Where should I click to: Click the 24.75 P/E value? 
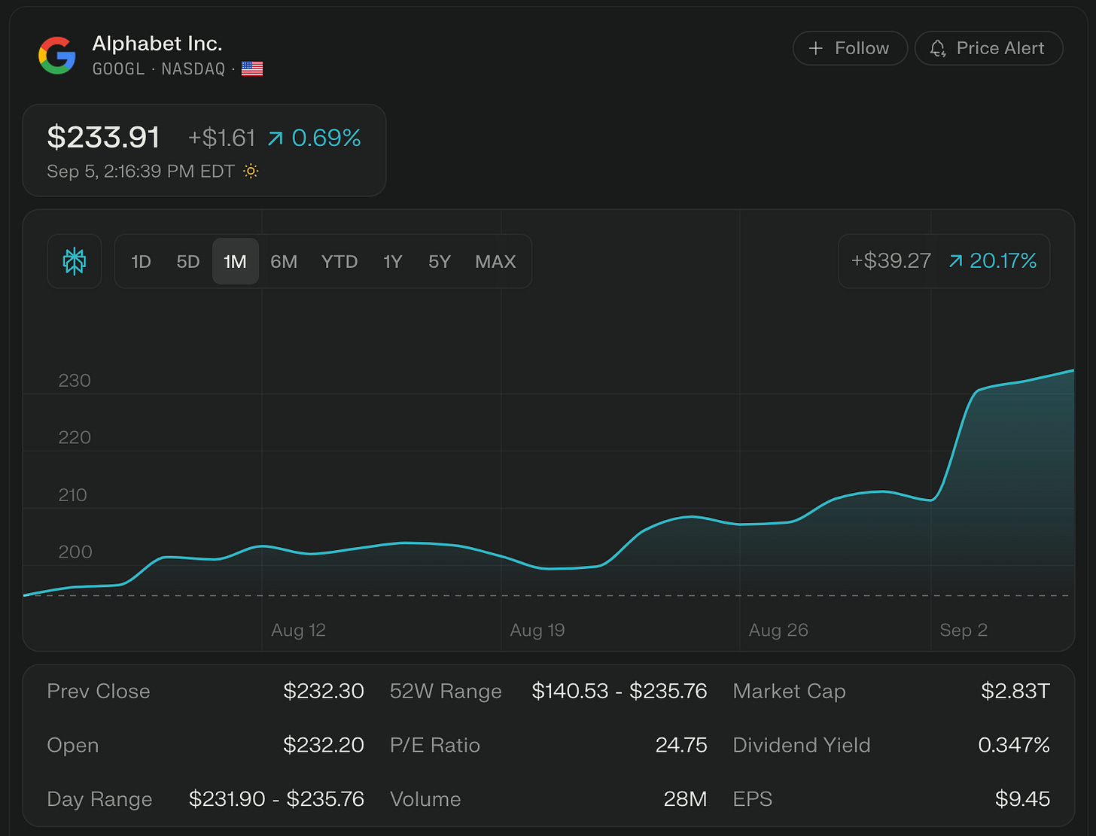point(681,746)
